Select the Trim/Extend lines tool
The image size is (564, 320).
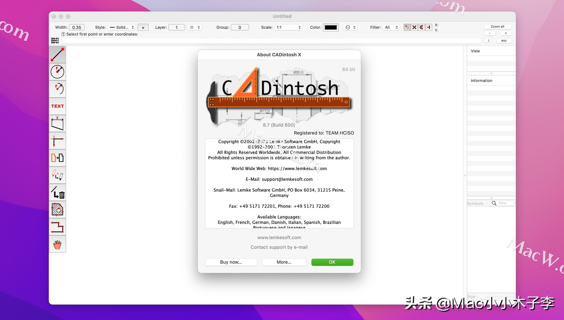tap(57, 140)
